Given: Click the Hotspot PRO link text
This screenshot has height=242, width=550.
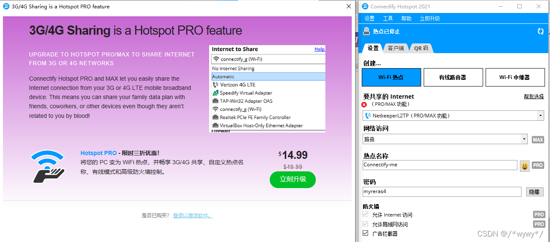Looking at the screenshot, I should 99,153.
